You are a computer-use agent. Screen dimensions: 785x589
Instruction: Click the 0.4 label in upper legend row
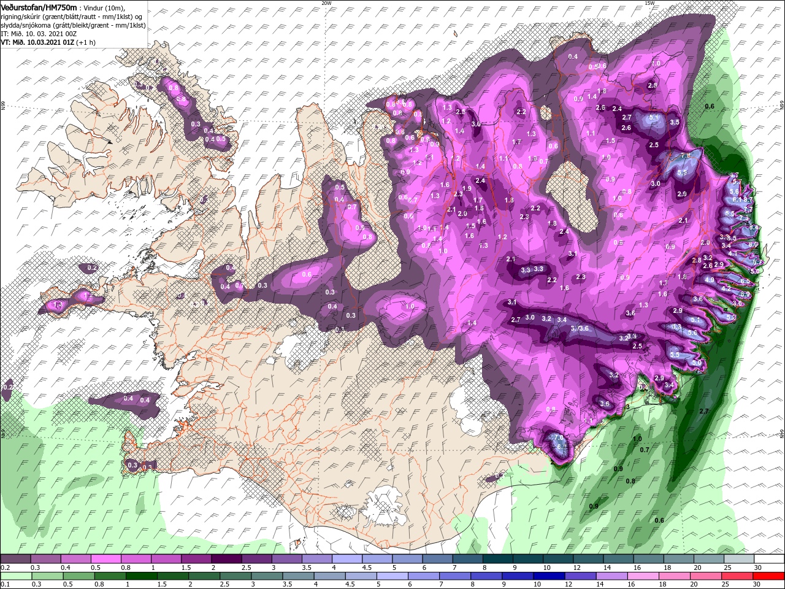coord(66,568)
